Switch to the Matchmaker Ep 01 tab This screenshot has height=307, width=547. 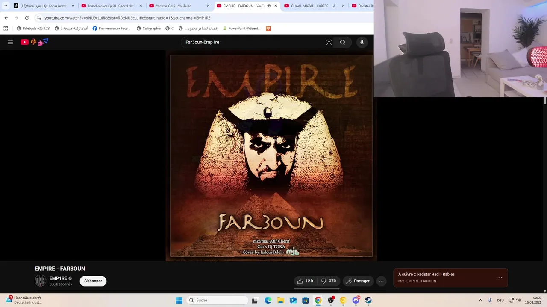click(x=112, y=6)
